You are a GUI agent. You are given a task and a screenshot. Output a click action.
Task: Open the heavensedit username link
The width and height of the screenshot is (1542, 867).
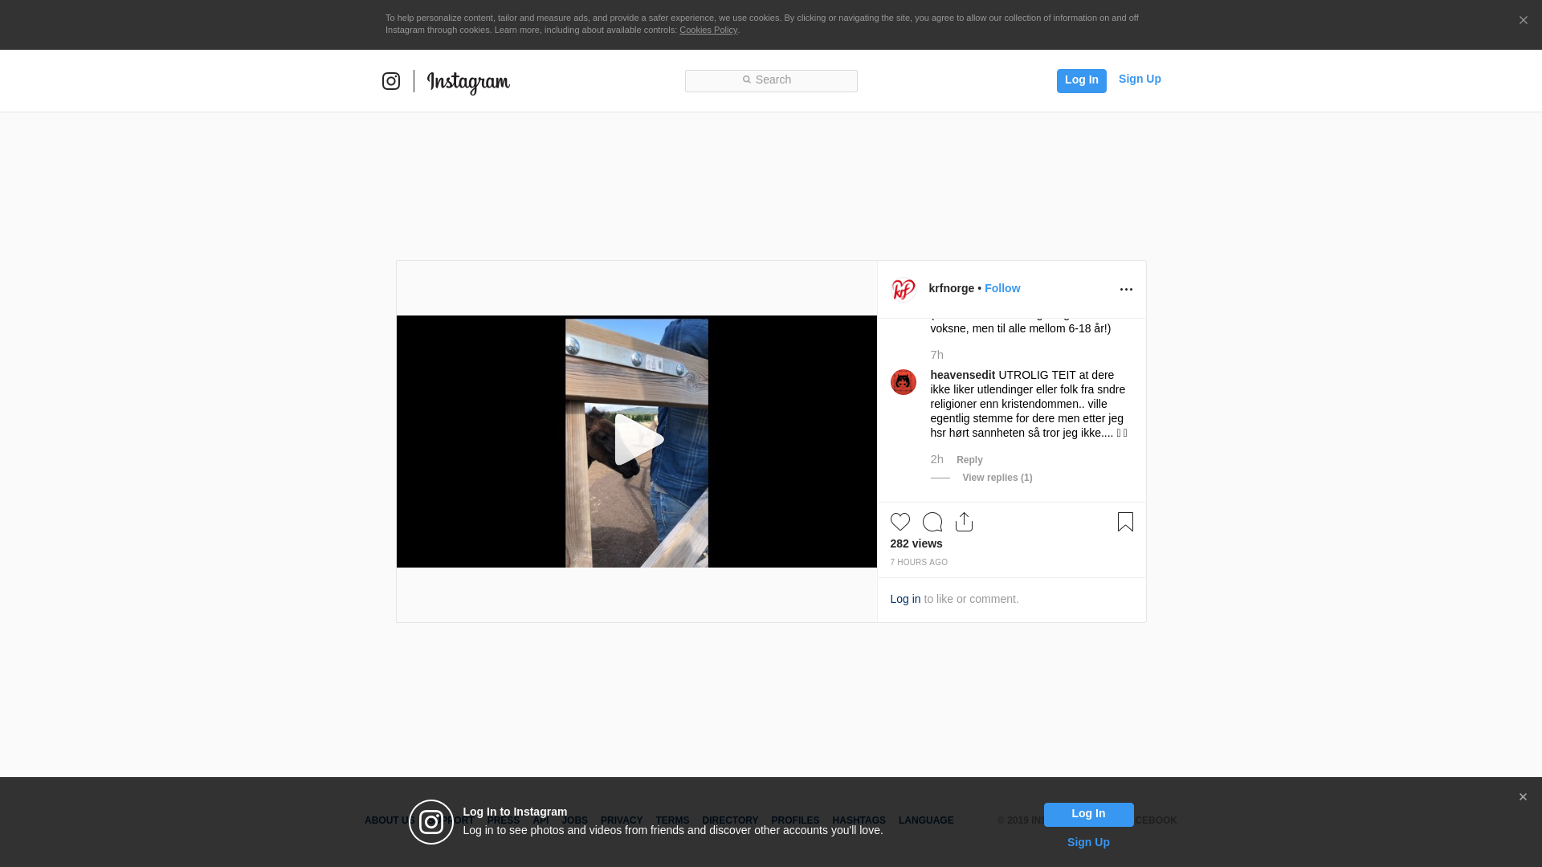click(x=963, y=376)
